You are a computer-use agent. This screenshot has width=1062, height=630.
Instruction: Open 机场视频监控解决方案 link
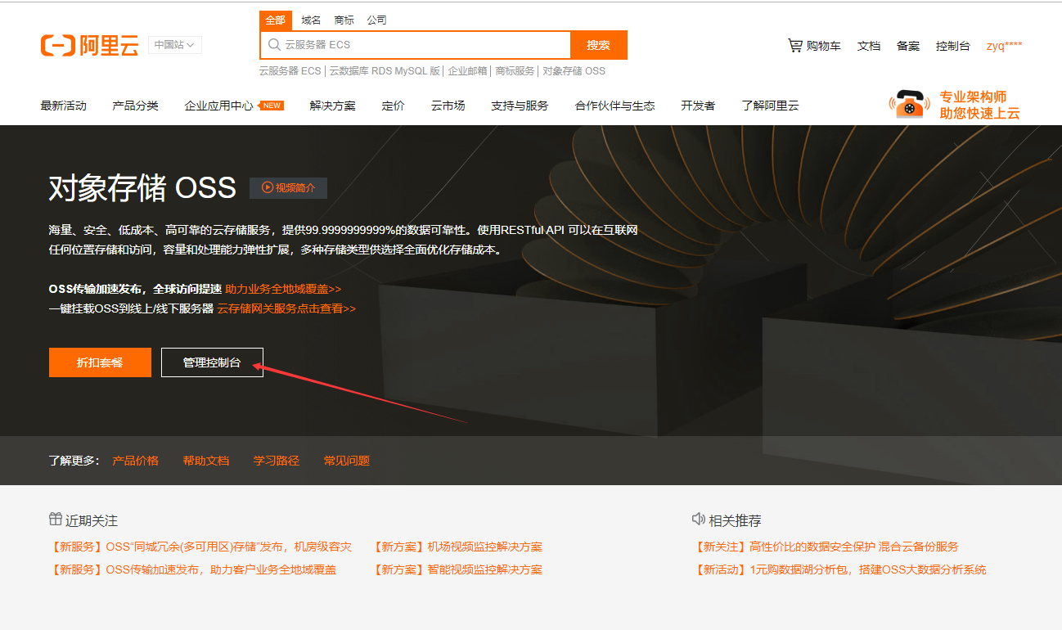[457, 547]
